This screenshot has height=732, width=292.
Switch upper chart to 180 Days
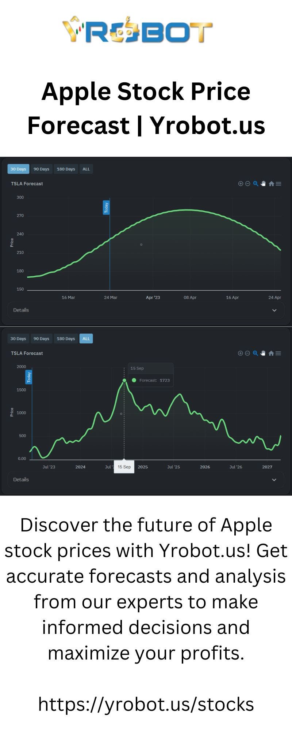66,169
